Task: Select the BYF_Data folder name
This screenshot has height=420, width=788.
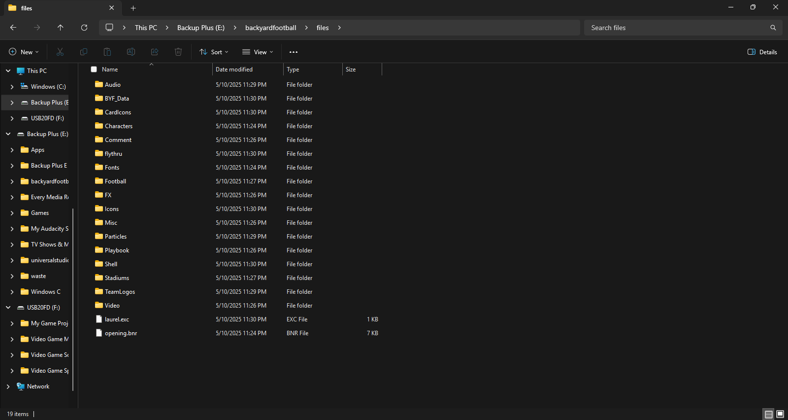Action: click(x=117, y=99)
